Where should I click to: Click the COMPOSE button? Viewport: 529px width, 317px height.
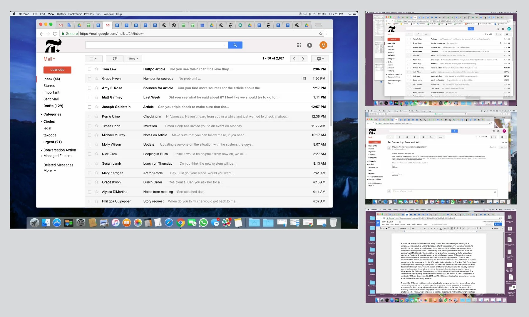pos(57,70)
